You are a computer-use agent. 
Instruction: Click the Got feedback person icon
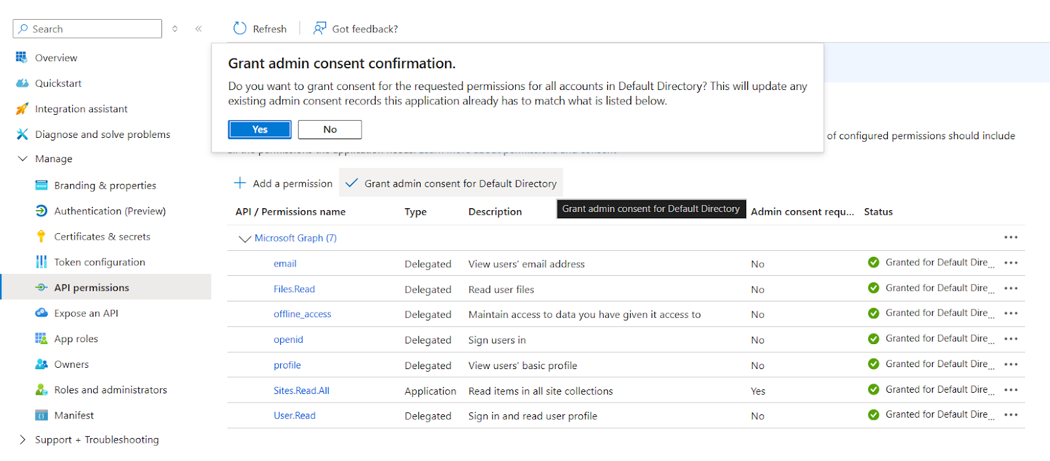click(320, 28)
